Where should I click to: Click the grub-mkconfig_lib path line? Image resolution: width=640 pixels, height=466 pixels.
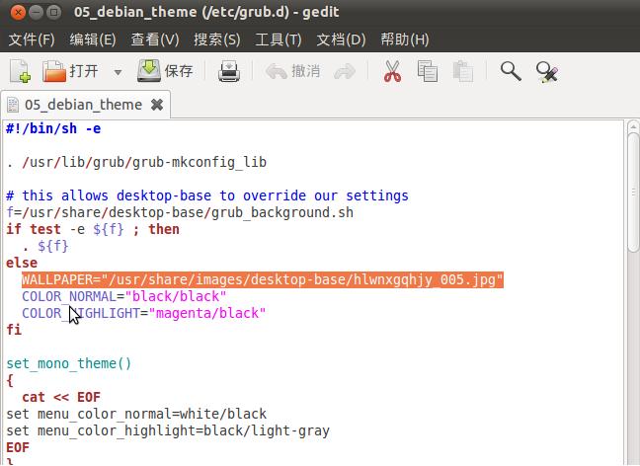click(x=136, y=162)
